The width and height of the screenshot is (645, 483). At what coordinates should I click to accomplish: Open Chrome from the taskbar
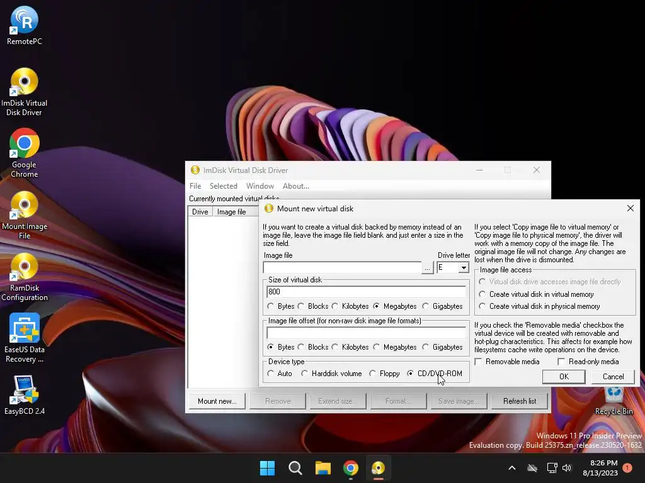pos(350,468)
